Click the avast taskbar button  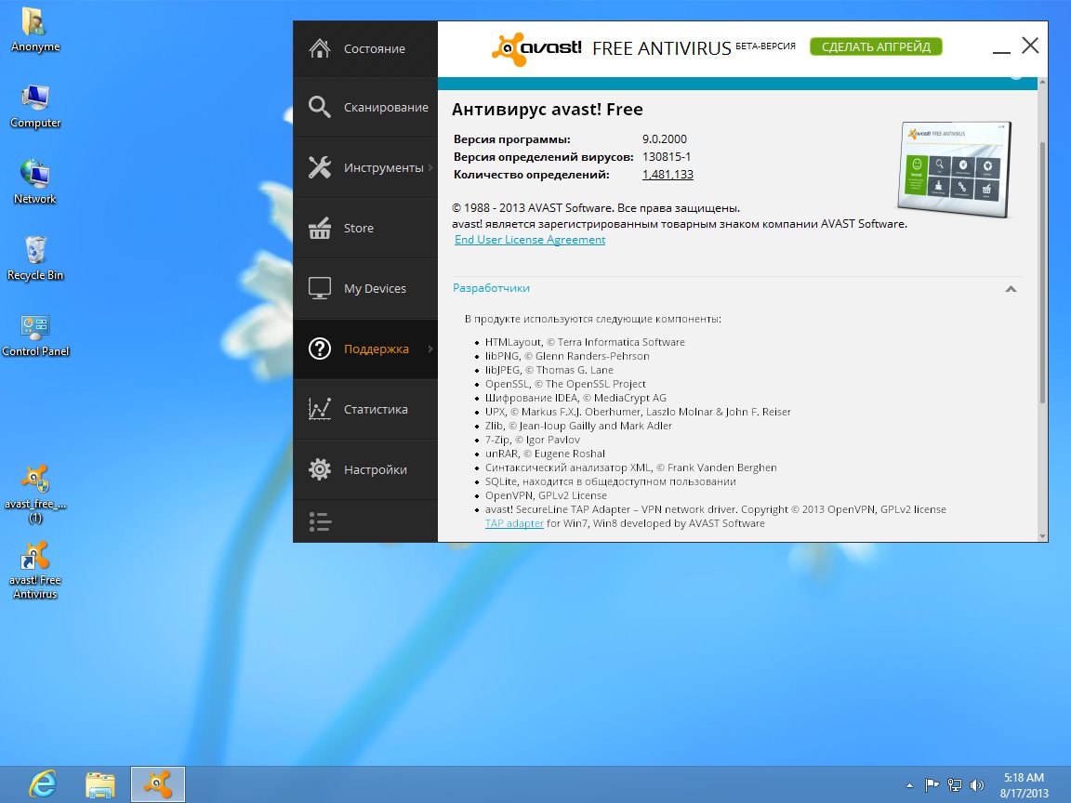[158, 784]
